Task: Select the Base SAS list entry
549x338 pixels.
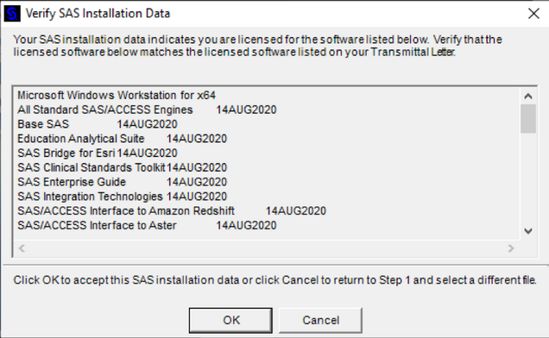Action: 98,124
